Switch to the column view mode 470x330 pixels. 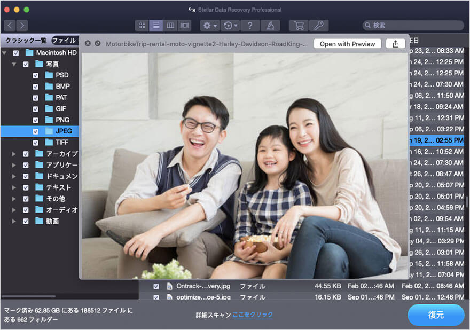click(x=170, y=25)
